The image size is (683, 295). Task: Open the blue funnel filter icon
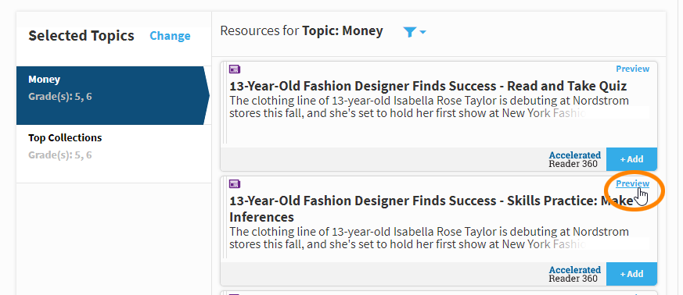pyautogui.click(x=410, y=32)
